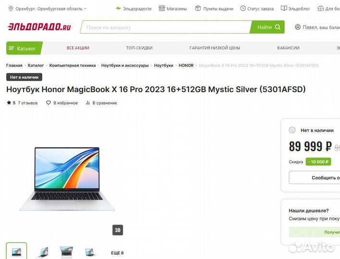Click the Эльдорадо.ru logo
The image size is (340, 259).
[x=39, y=27]
